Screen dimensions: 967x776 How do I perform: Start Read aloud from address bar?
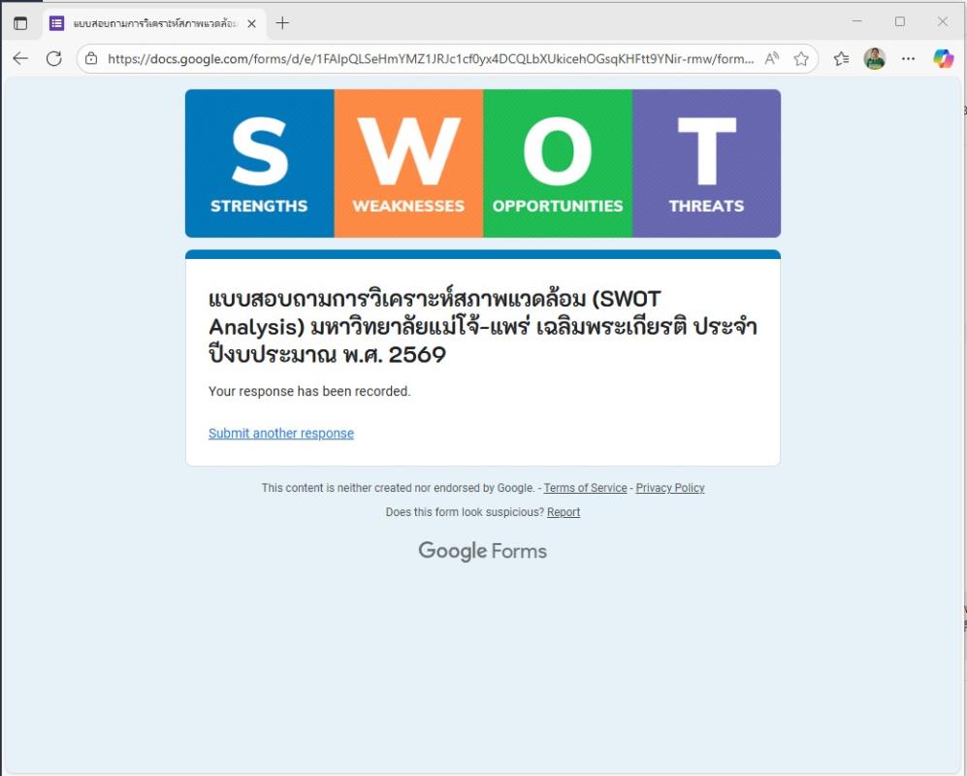click(772, 58)
